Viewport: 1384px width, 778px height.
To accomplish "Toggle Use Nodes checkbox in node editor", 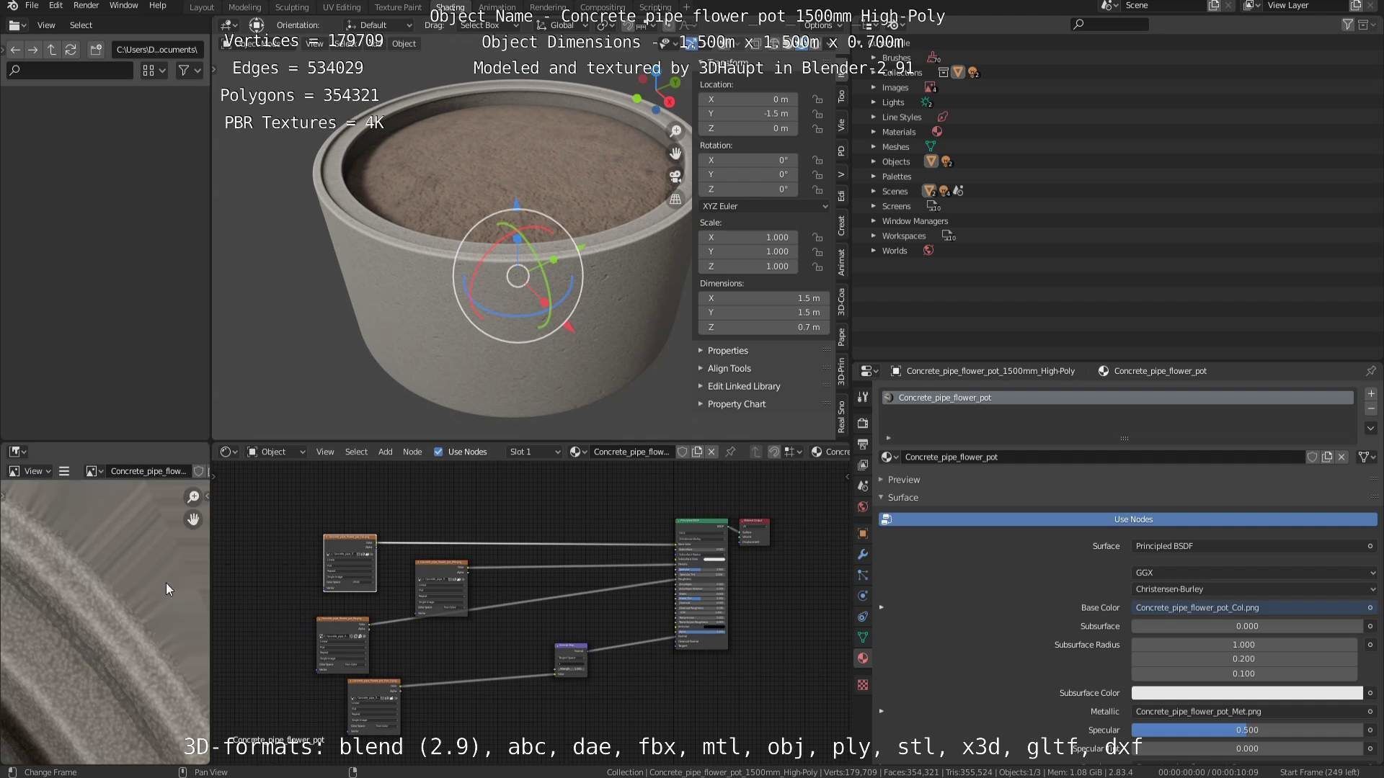I will 438,452.
